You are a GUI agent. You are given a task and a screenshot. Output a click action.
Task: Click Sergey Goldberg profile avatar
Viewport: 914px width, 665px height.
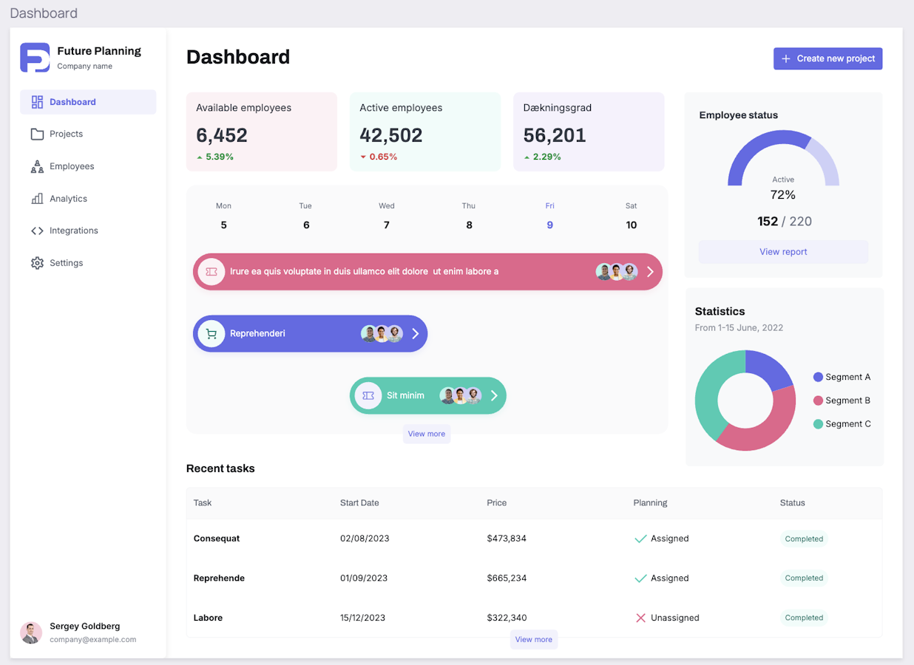point(31,632)
